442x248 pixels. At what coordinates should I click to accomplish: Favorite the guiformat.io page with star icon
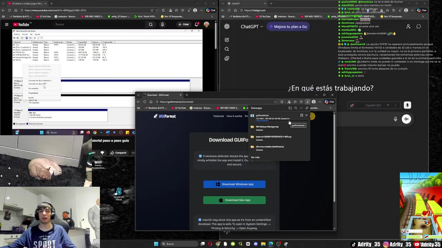tap(275, 102)
